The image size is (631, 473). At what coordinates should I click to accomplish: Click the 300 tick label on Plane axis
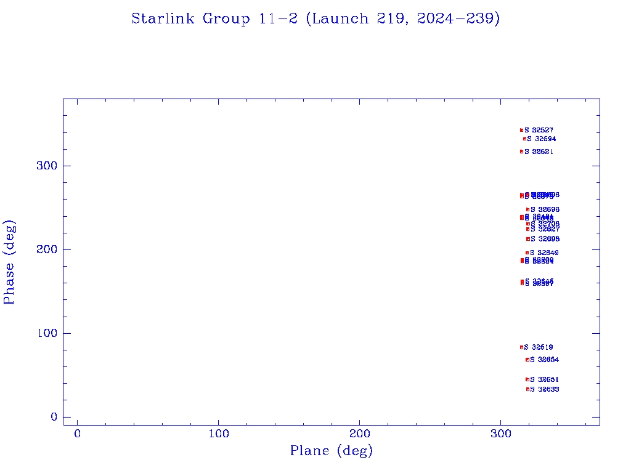500,434
